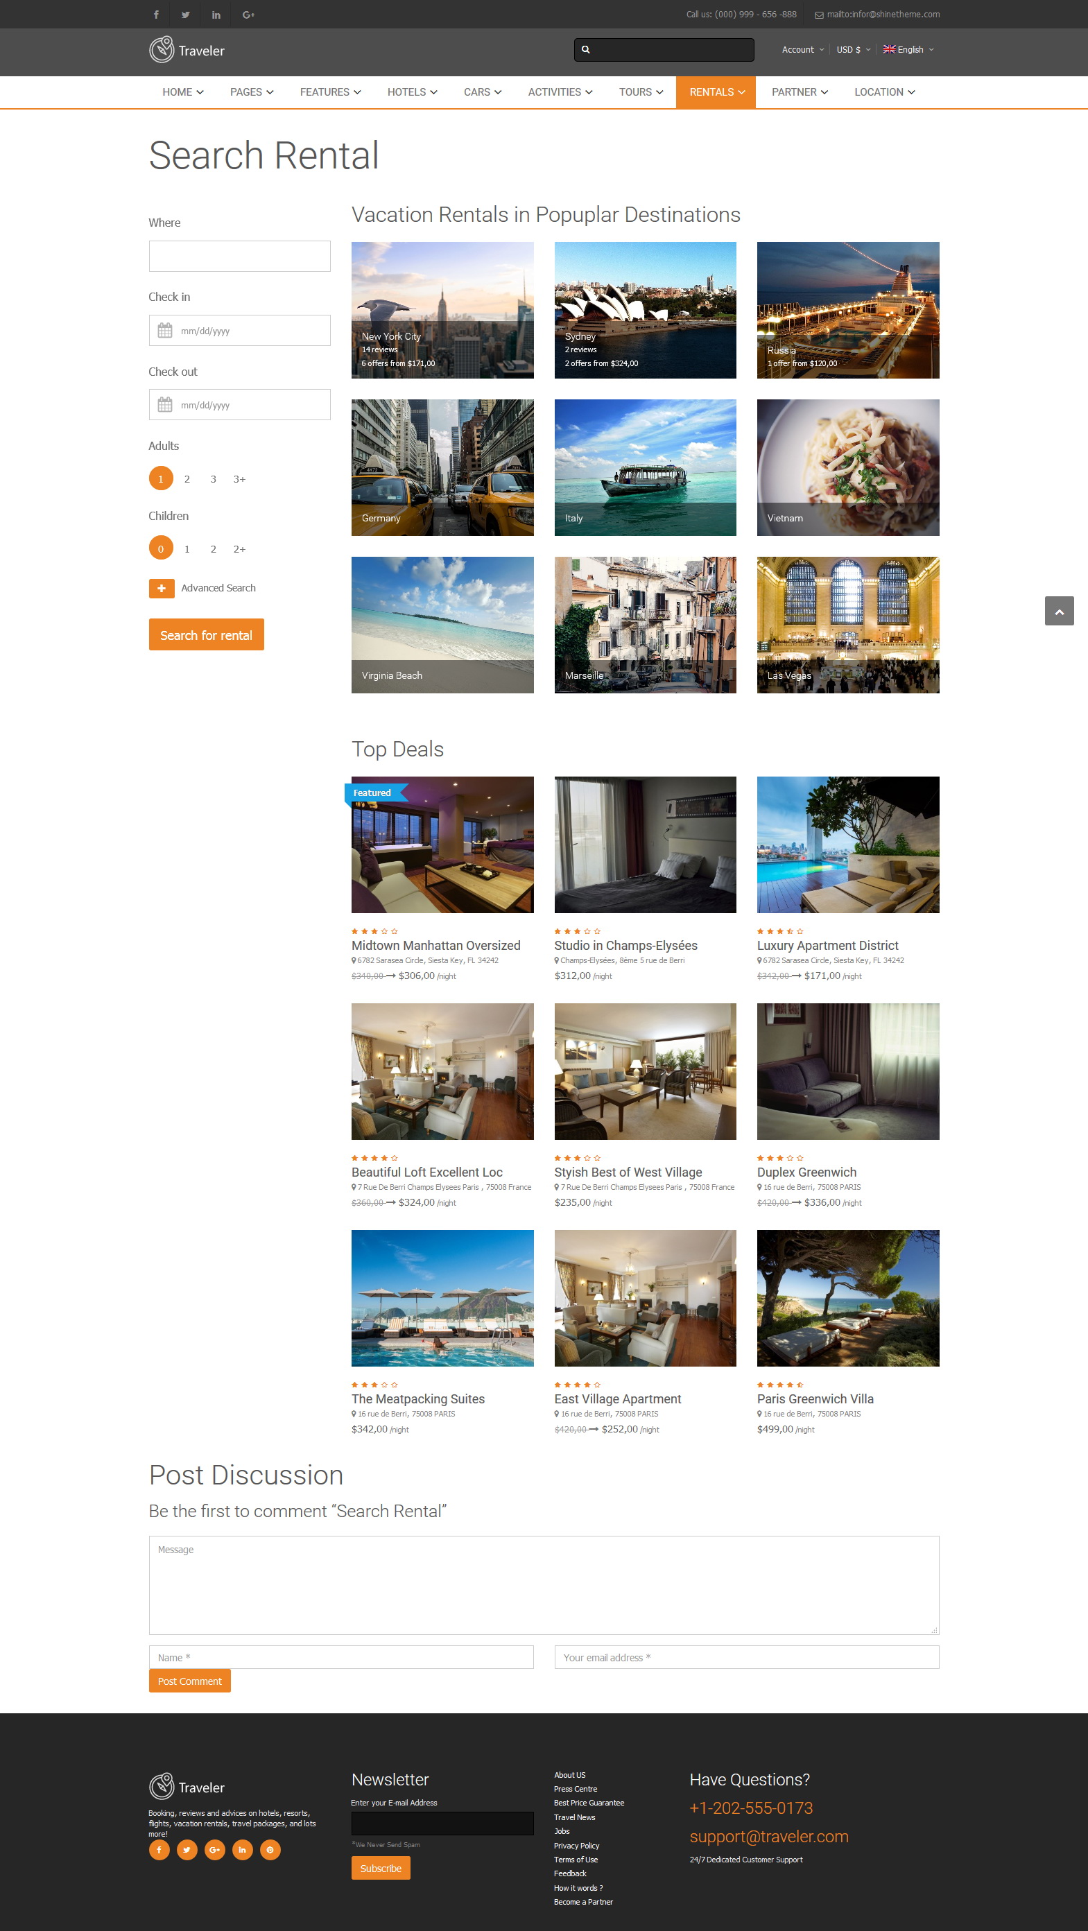Open the English language dropdown
This screenshot has height=1931, width=1088.
pyautogui.click(x=908, y=49)
